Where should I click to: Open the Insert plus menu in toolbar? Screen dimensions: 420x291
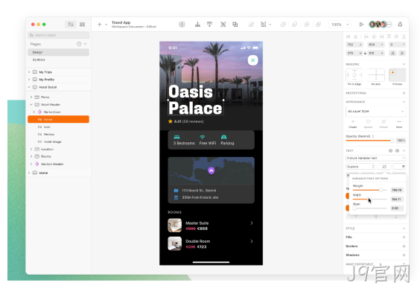click(x=99, y=25)
